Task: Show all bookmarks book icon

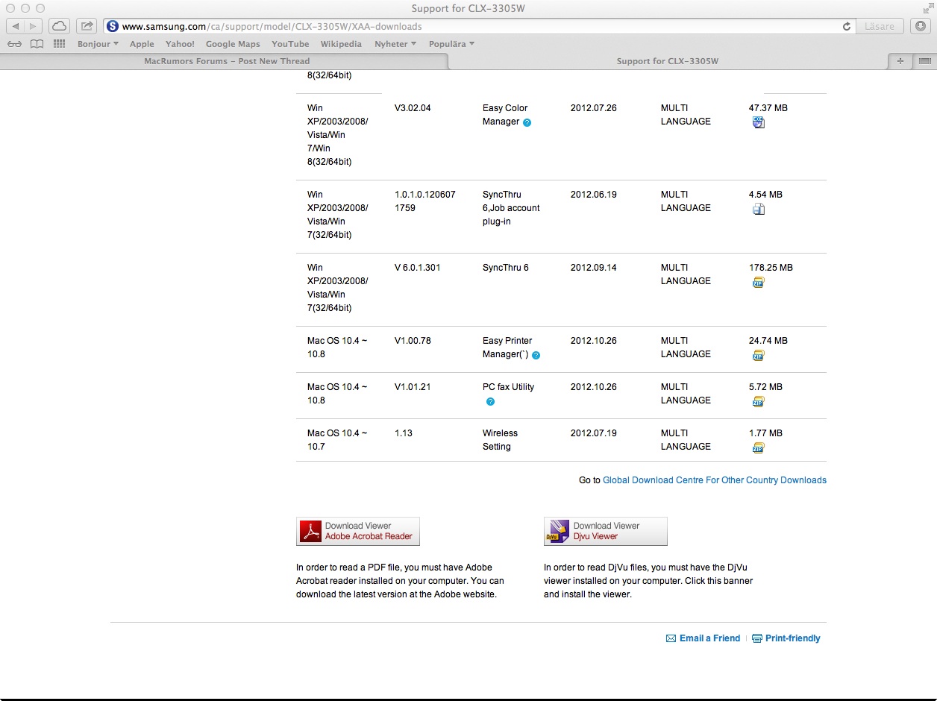Action: 37,44
